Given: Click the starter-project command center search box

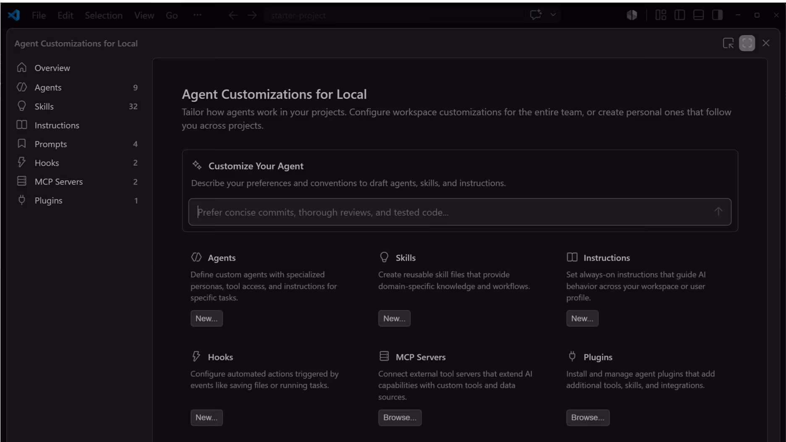Looking at the screenshot, I should tap(394, 16).
